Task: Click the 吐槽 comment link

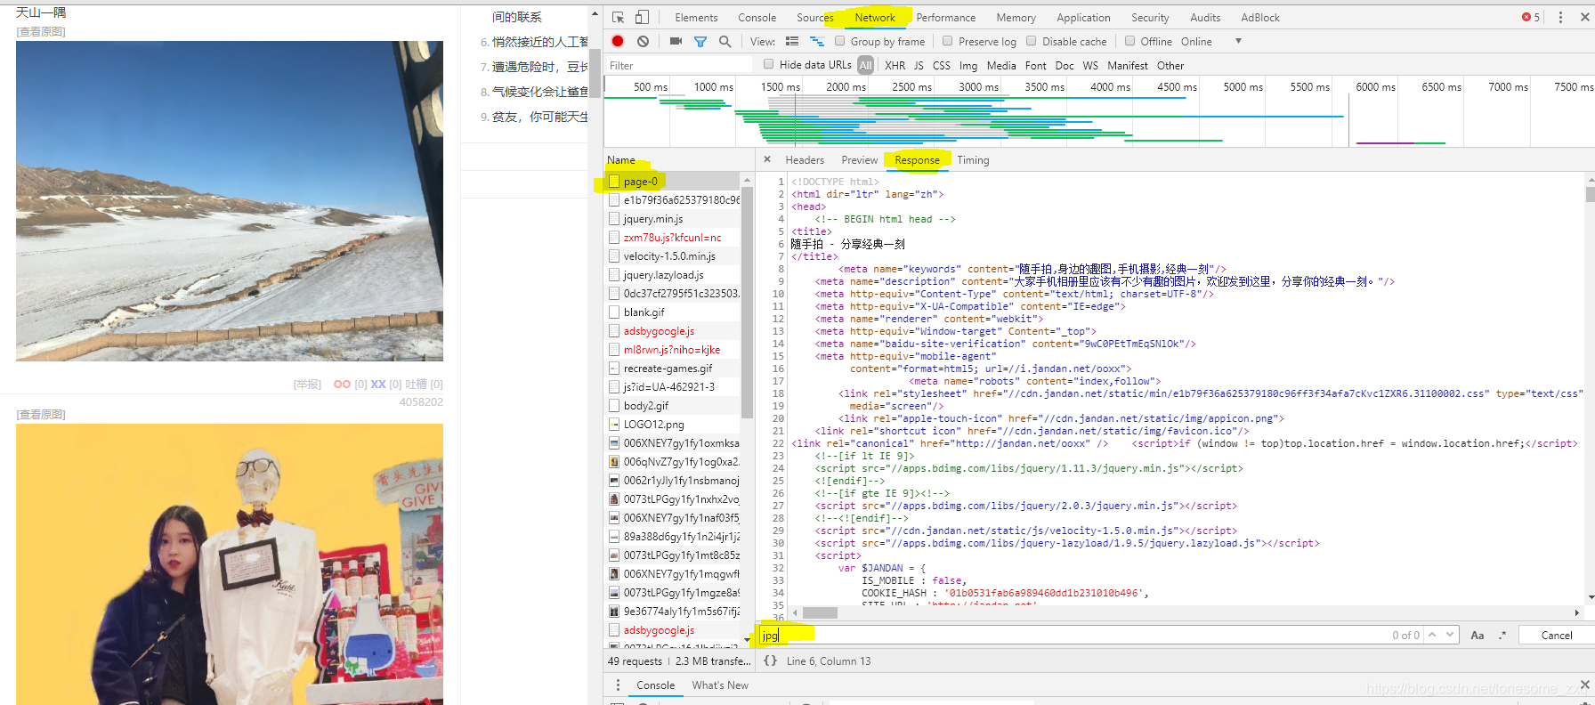Action: pyautogui.click(x=417, y=385)
